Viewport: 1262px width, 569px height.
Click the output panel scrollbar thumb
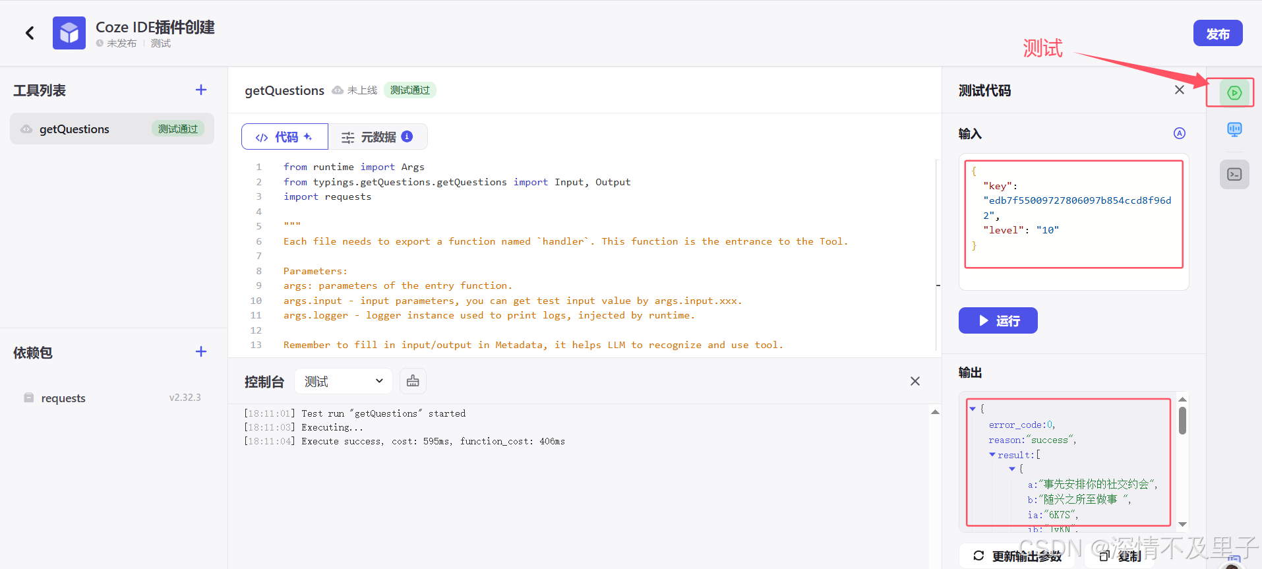1182,420
